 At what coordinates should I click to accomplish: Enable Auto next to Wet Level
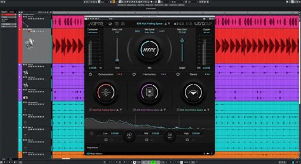[x=137, y=31]
